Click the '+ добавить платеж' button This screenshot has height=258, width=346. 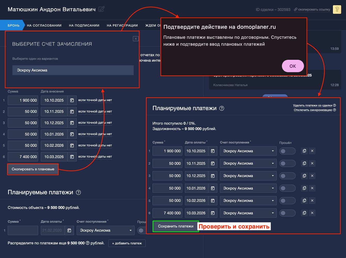pyautogui.click(x=127, y=243)
